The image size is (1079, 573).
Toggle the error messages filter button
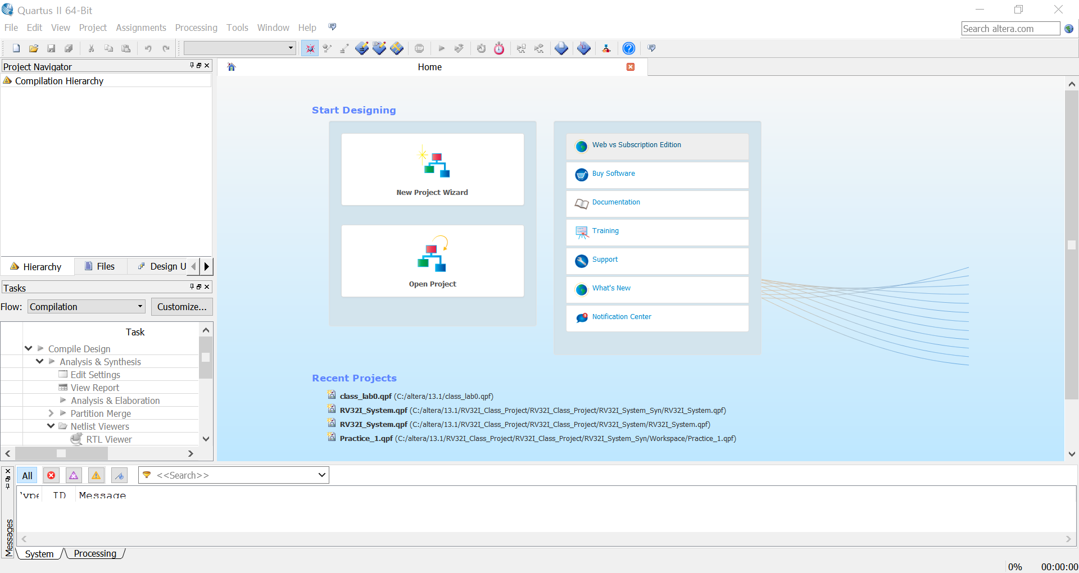(51, 475)
